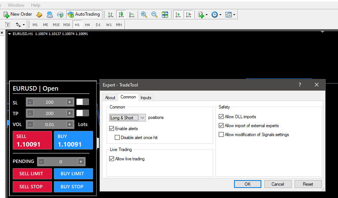Select the M1 timeframe
Screen dimensions: 338x198
point(35,25)
